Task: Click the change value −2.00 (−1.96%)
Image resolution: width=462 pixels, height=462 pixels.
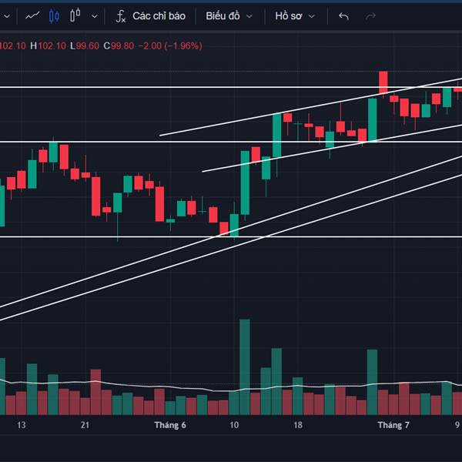Action: [170, 46]
